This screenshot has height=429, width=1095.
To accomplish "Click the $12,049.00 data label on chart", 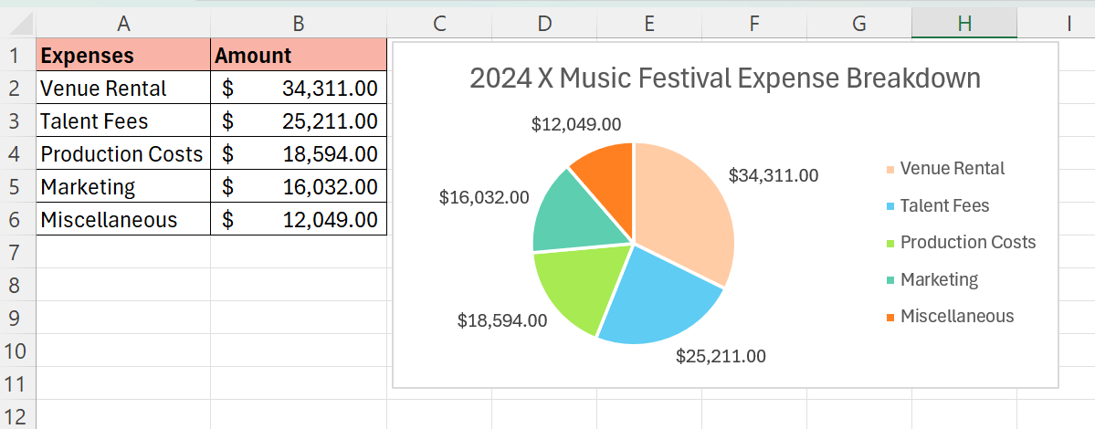I will pyautogui.click(x=575, y=124).
